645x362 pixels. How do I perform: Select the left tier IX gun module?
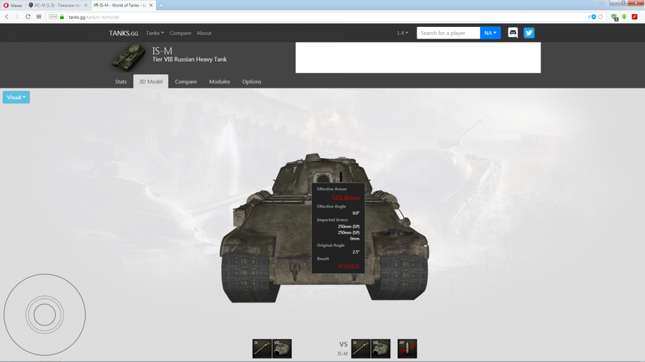262,349
